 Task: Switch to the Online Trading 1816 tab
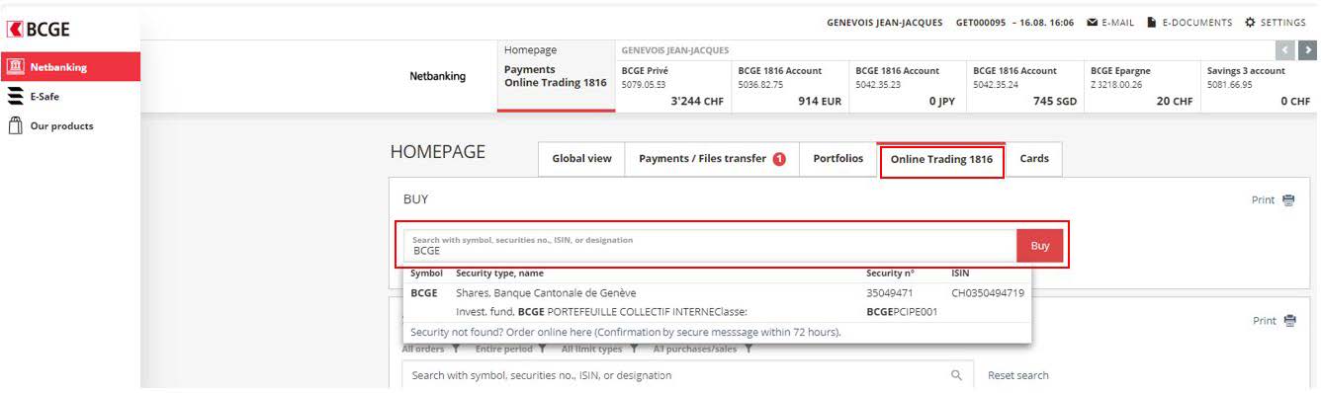[x=941, y=159]
